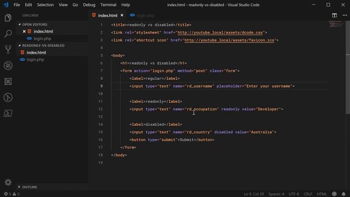
Task: Click line number 12 in gutter
Action: point(101,109)
